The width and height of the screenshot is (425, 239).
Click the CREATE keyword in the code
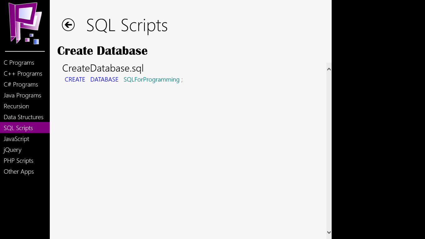click(x=75, y=80)
